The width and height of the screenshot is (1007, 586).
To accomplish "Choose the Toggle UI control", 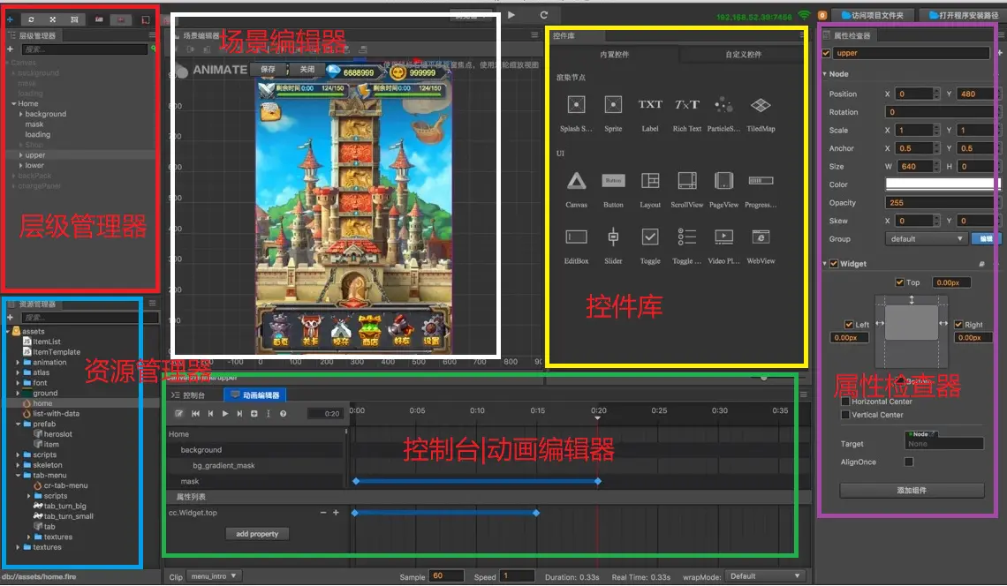I will (650, 237).
